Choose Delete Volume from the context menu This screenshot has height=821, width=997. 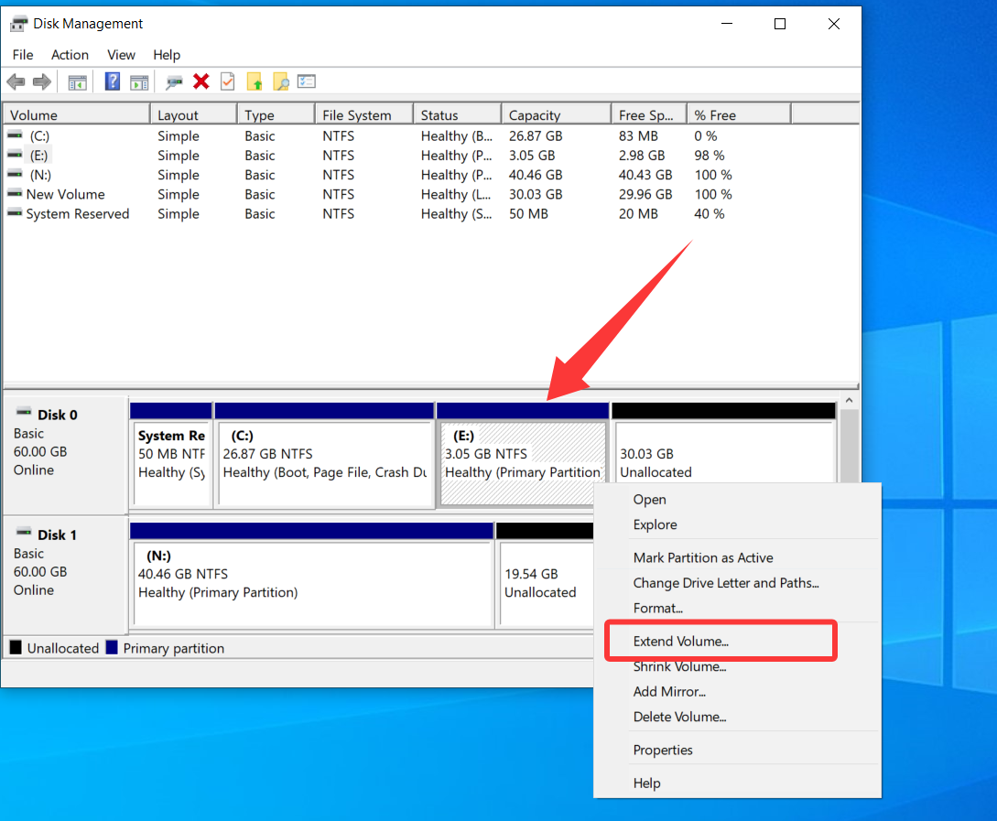(x=738, y=717)
